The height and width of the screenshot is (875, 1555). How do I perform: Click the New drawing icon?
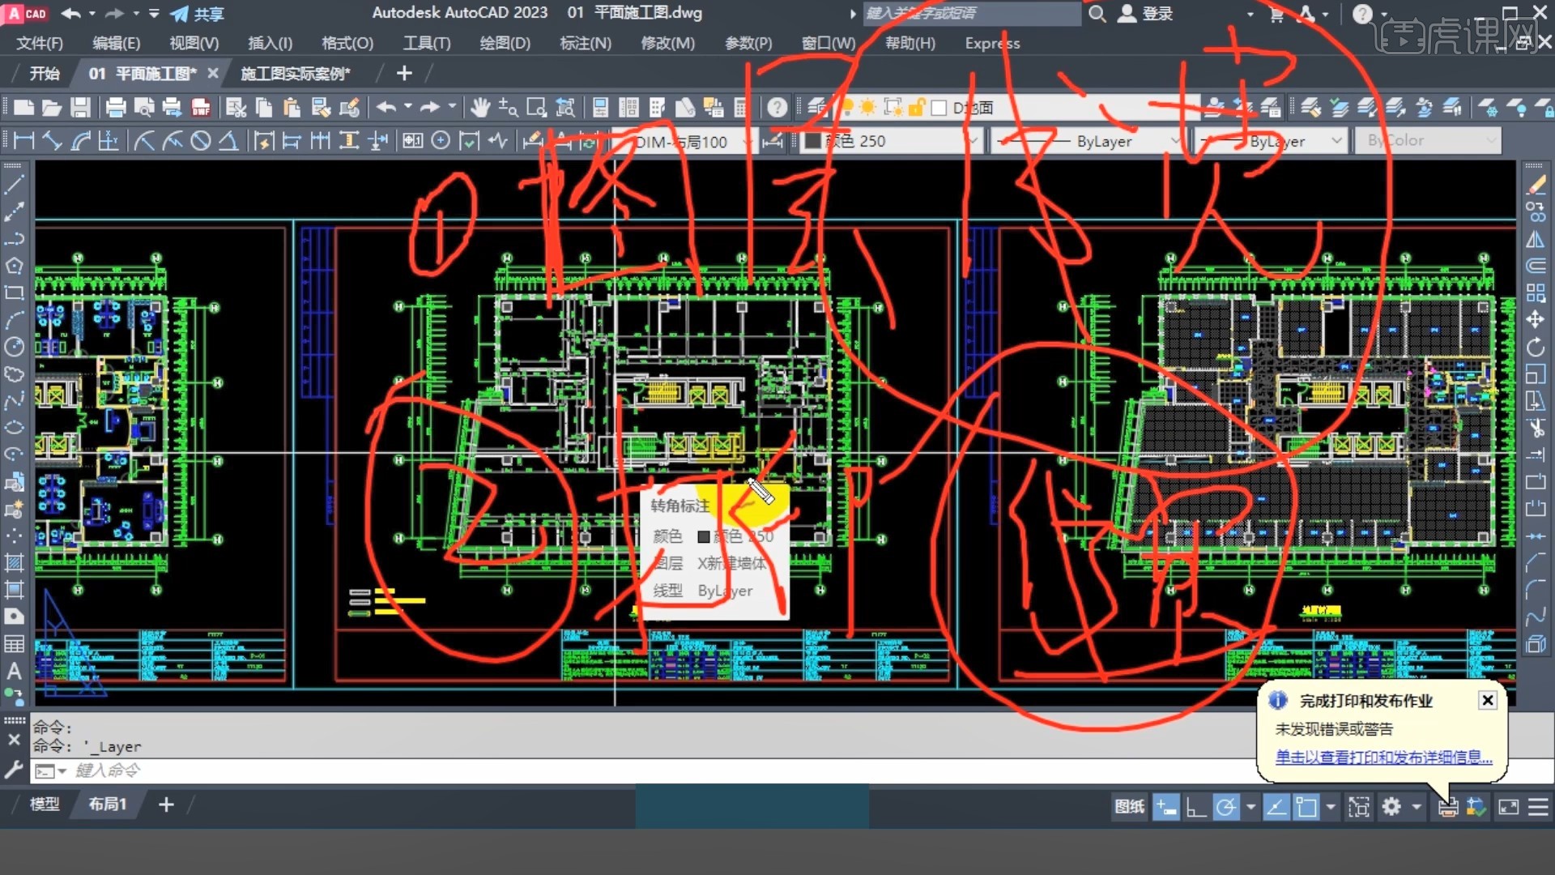[x=23, y=108]
